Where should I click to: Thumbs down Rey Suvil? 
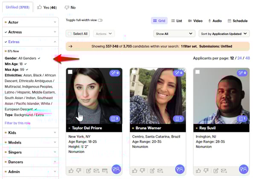[206, 171]
